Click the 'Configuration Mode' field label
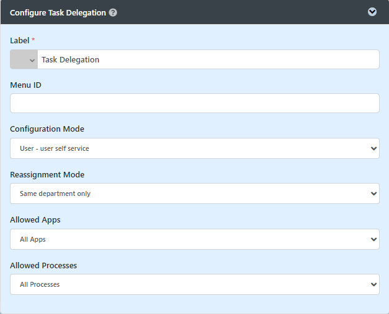This screenshot has width=389, height=314. click(47, 129)
